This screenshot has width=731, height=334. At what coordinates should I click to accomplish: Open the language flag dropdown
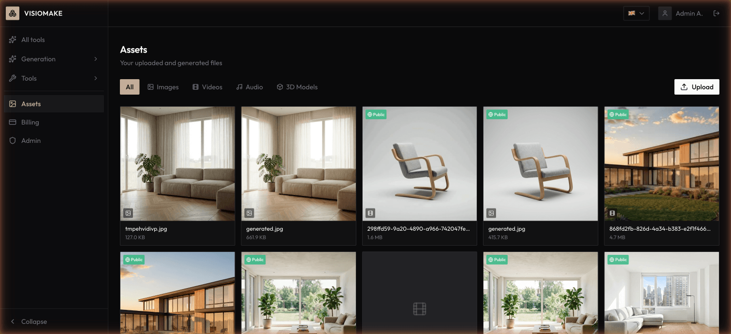point(636,14)
